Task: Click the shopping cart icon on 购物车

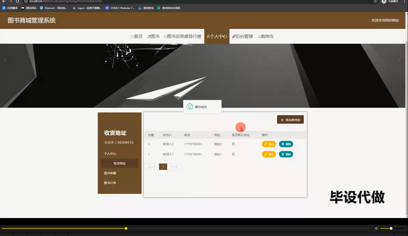Action: (x=259, y=36)
